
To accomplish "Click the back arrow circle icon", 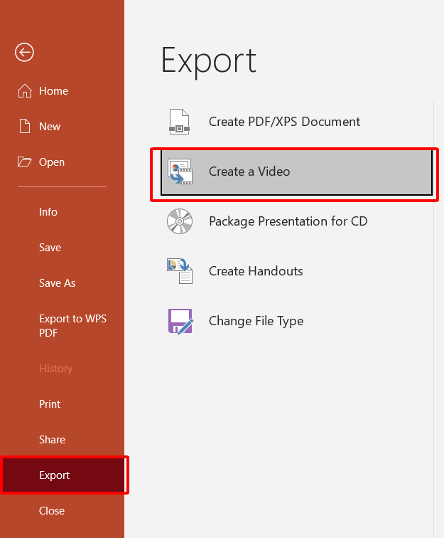I will pos(25,52).
